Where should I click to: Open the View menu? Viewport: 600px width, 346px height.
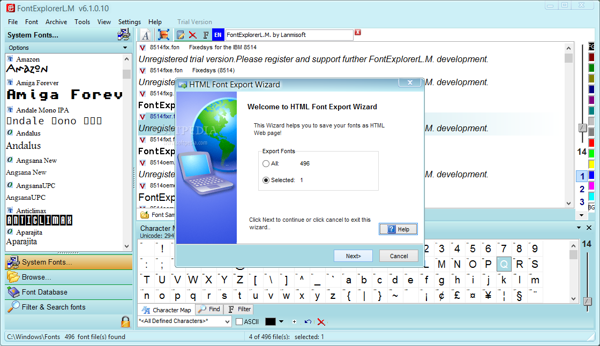pyautogui.click(x=104, y=22)
